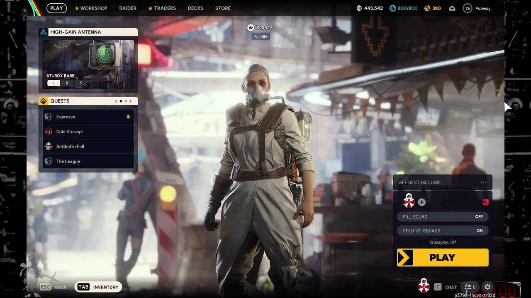The width and height of the screenshot is (531, 298).
Task: Open settings with the gear icon
Action: click(x=487, y=287)
